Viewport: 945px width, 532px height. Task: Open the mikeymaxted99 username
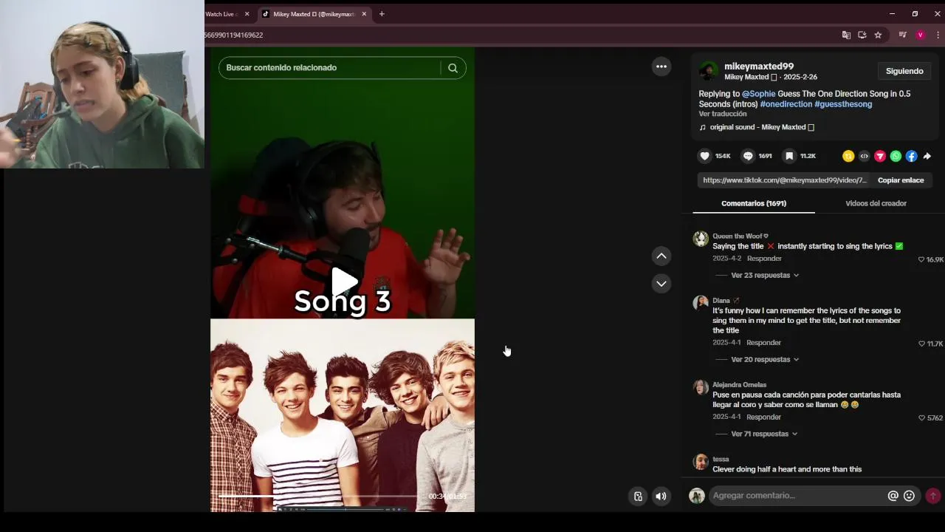click(759, 66)
